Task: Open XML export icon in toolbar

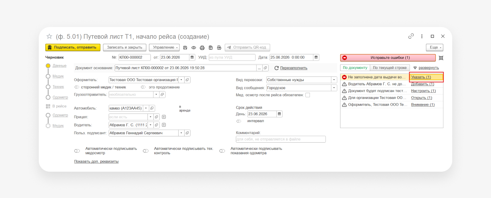Action: [x=219, y=48]
